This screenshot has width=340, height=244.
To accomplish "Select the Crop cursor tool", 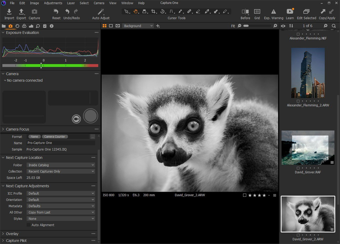I will pos(154,12).
